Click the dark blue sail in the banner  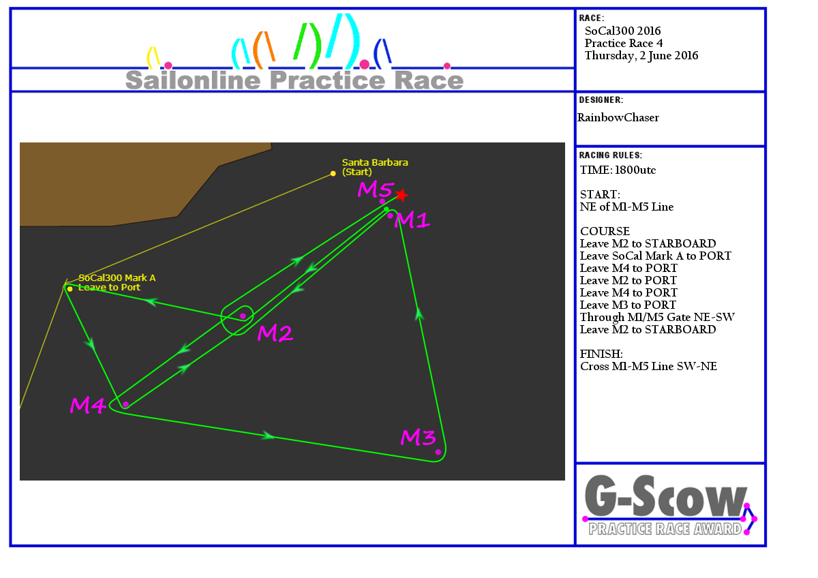pyautogui.click(x=383, y=52)
